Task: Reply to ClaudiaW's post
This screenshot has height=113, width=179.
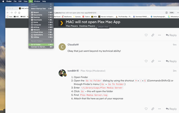Action: 171,61
